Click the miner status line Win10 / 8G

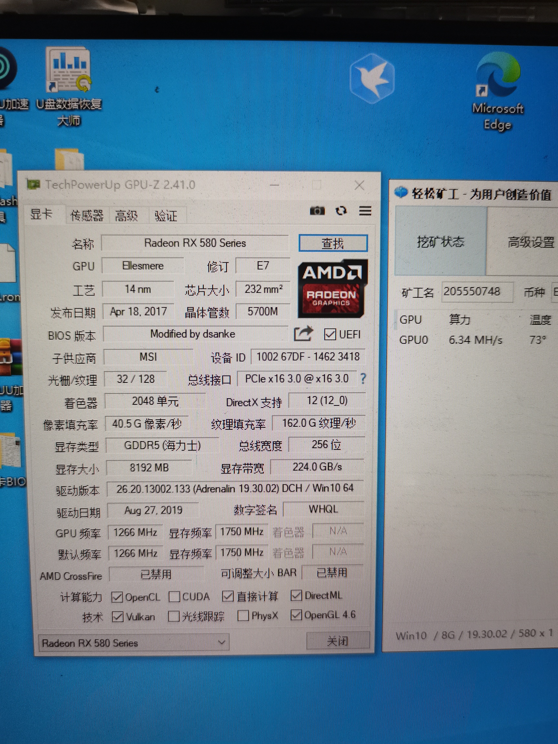pos(475,634)
